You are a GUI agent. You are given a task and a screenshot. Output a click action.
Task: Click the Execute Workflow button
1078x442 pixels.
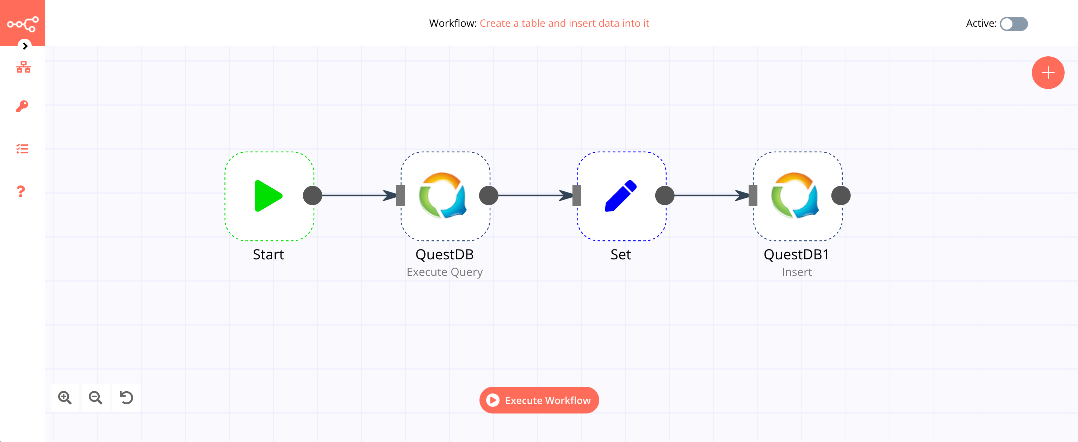point(540,400)
